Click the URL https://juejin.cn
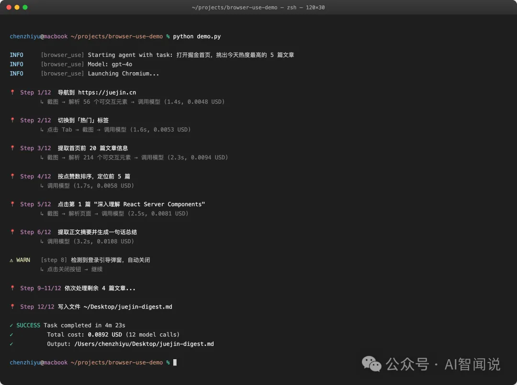 [107, 93]
